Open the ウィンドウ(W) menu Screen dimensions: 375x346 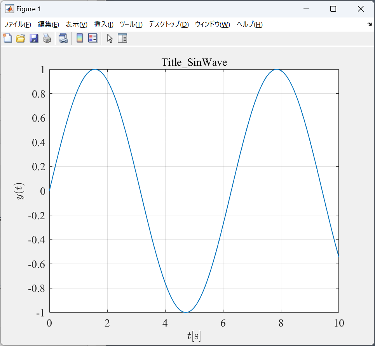[213, 24]
